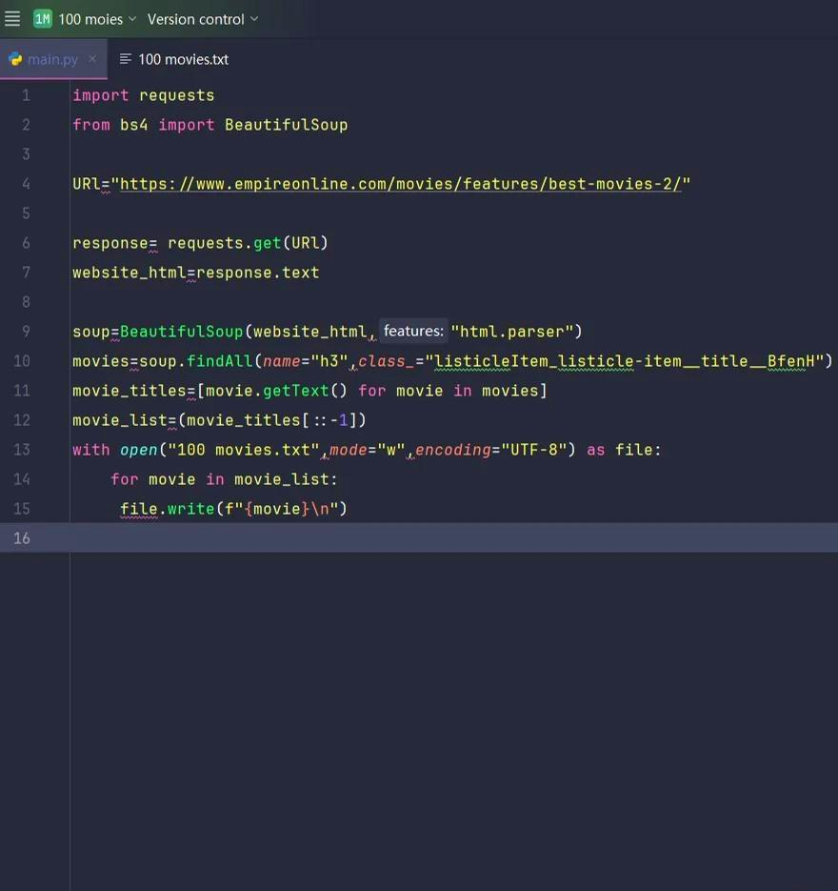
Task: Click line number 1 in the gutter
Action: coord(26,95)
